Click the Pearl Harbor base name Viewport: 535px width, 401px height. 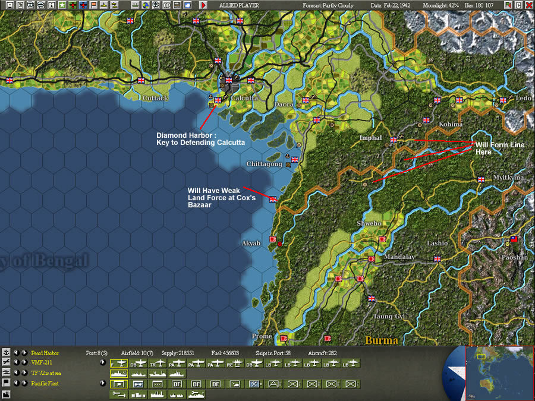[45, 353]
